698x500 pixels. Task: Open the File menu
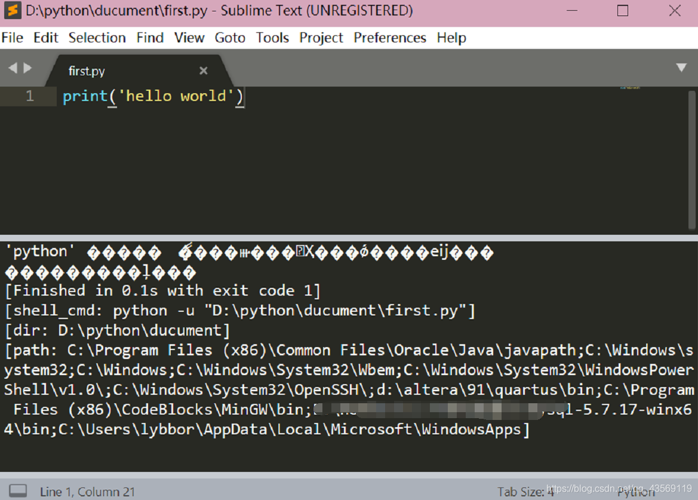(x=13, y=38)
